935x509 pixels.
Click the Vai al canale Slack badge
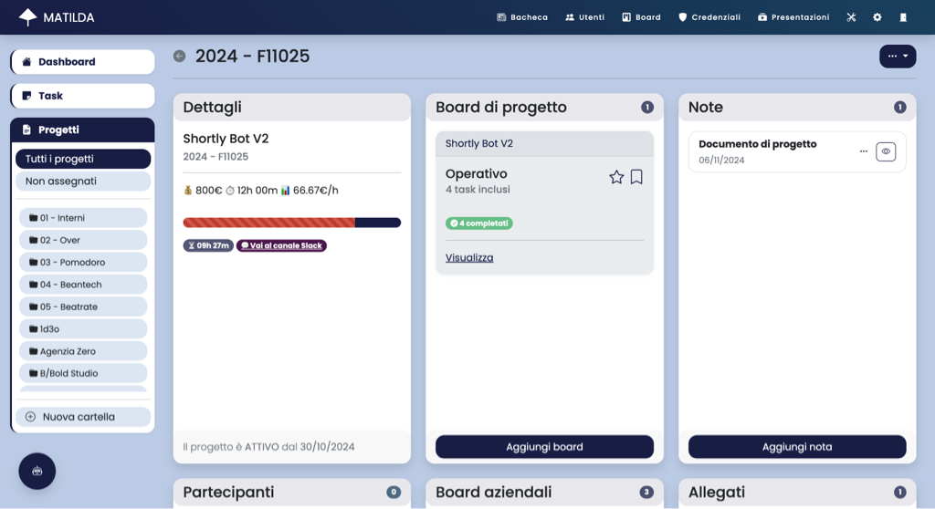point(281,245)
